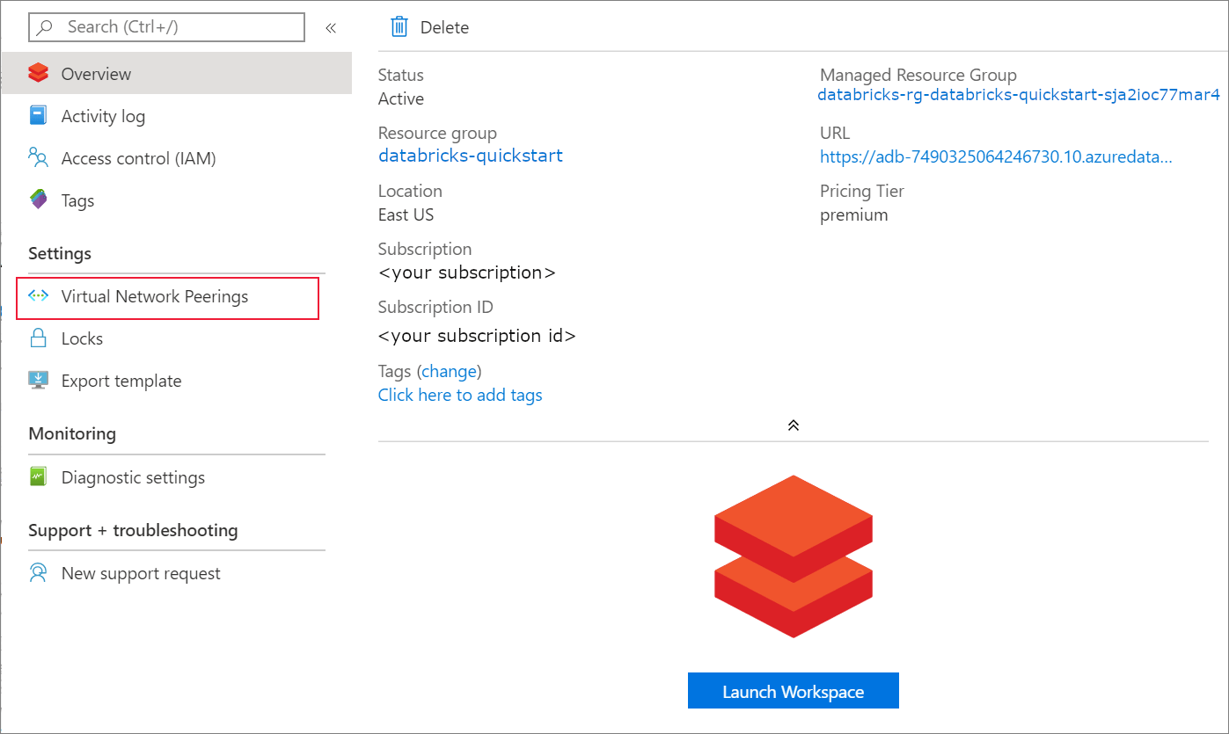Click the Databricks logo graphic
This screenshot has height=734, width=1229.
(793, 556)
